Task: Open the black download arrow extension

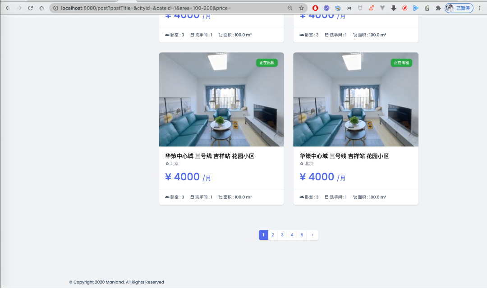Action: pyautogui.click(x=394, y=8)
